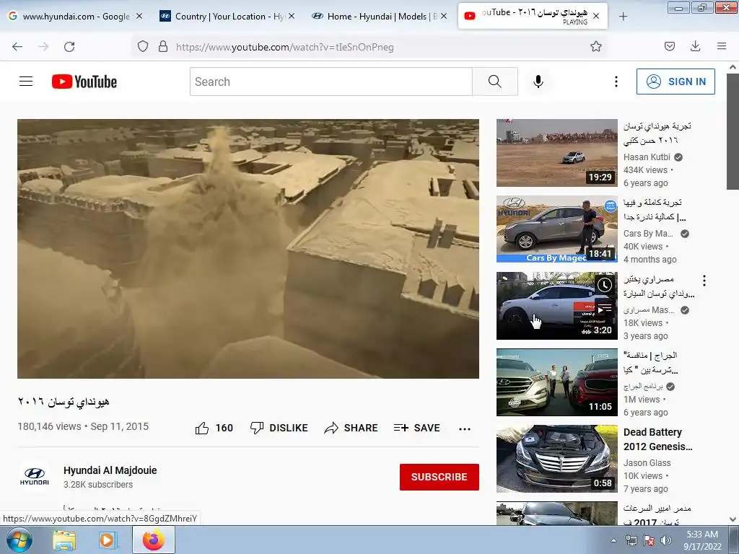Open Windows Explorer from taskbar
This screenshot has height=554, width=739.
(x=64, y=540)
